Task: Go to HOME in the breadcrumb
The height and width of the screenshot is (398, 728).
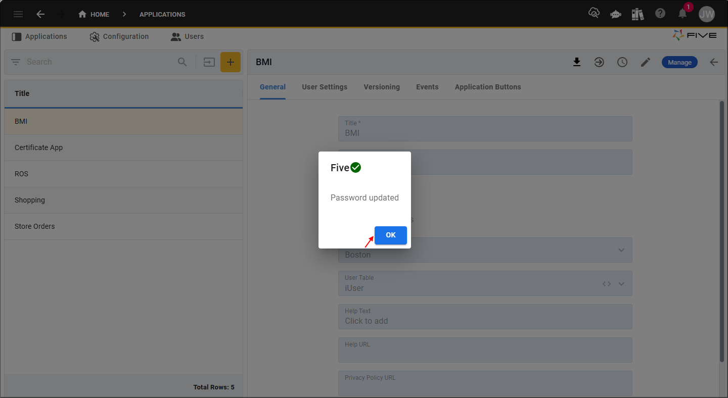Action: pyautogui.click(x=94, y=14)
